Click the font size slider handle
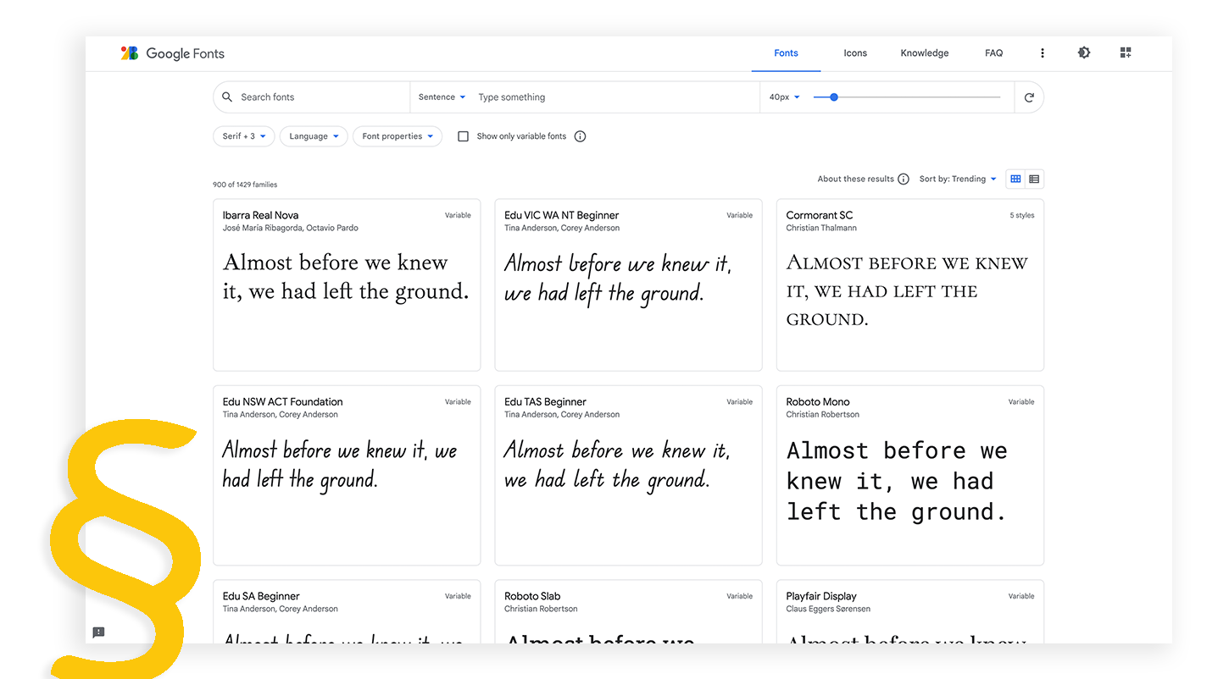 (834, 97)
